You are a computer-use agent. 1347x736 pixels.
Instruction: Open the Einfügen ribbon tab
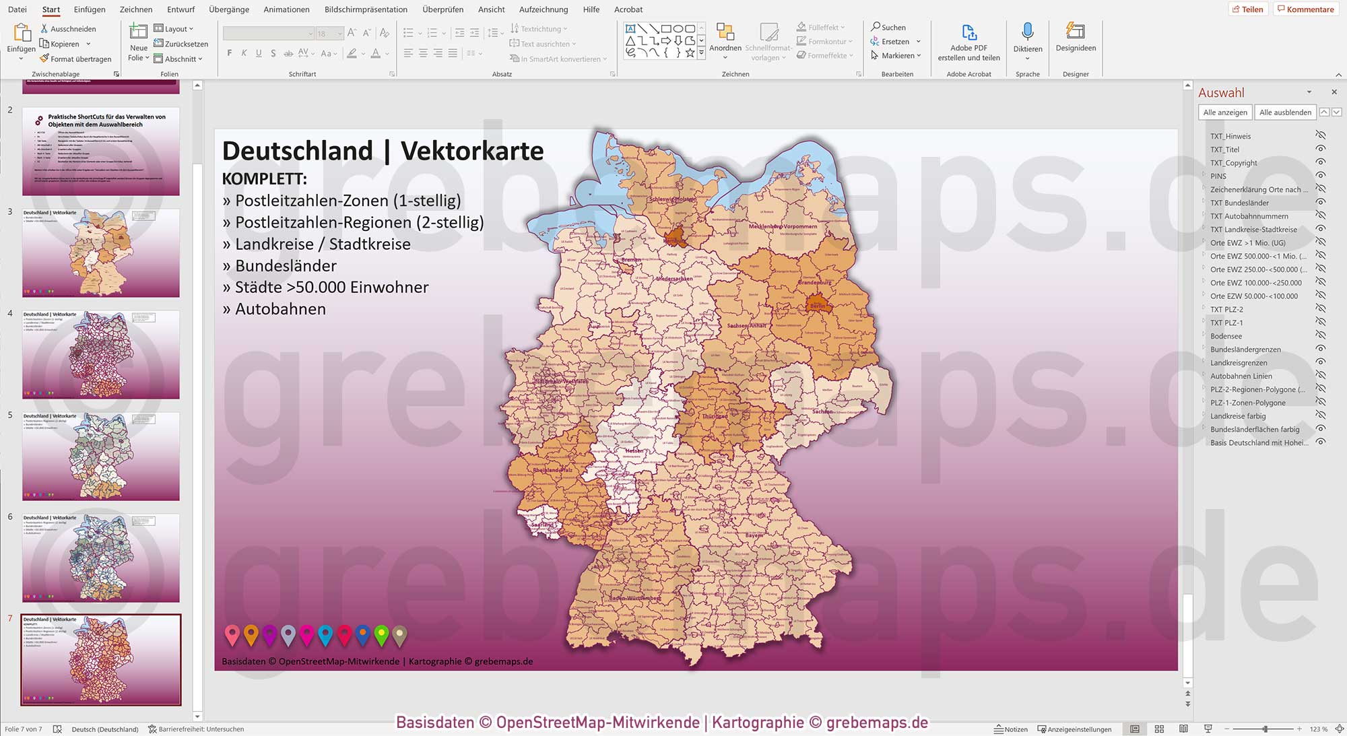pos(89,9)
